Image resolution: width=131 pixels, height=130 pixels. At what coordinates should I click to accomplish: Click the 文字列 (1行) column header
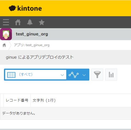point(44,100)
